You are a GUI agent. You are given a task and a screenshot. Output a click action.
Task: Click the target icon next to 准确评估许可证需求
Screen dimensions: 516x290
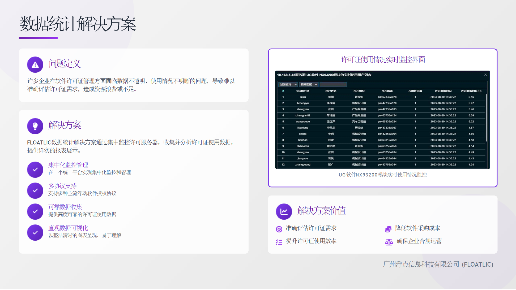(279, 229)
